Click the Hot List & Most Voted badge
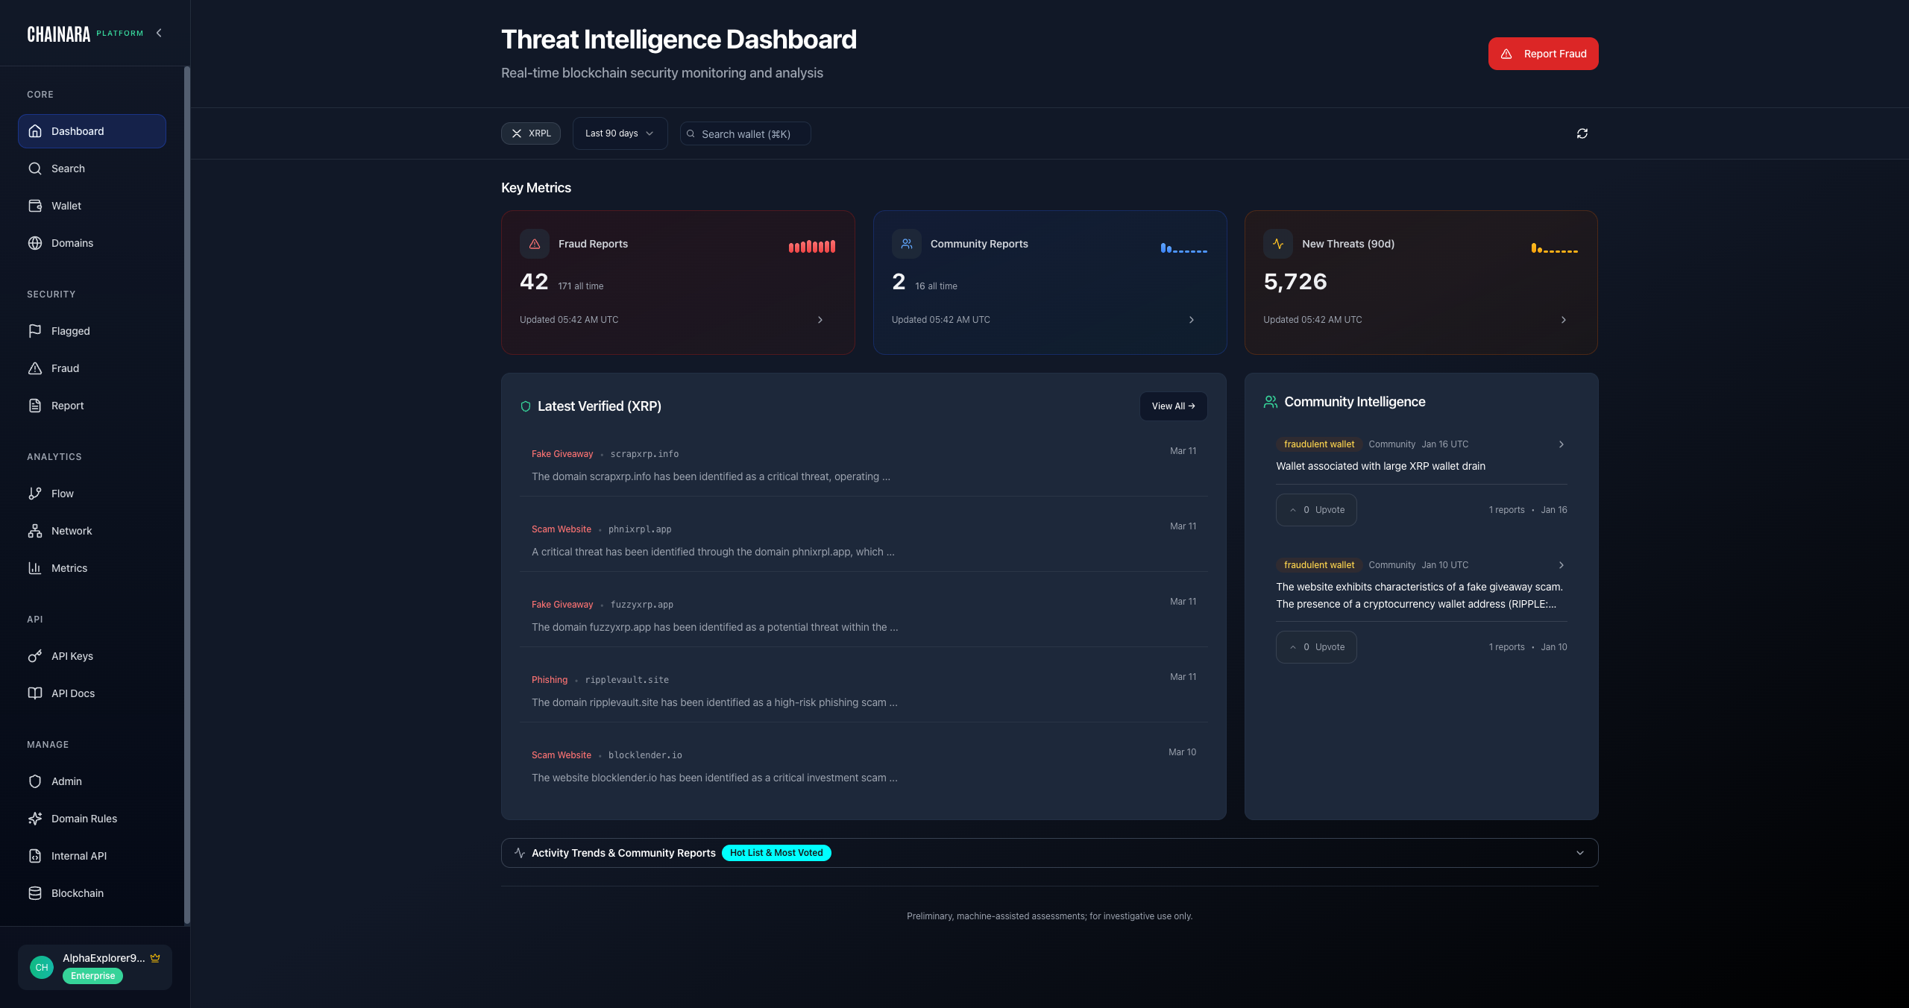The height and width of the screenshot is (1008, 1909). pos(776,853)
